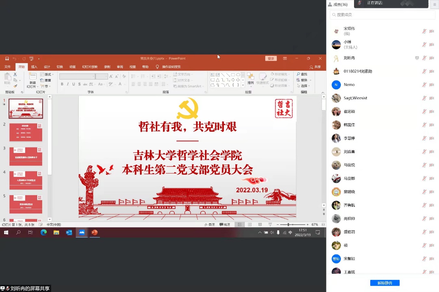Image resolution: width=439 pixels, height=292 pixels.
Task: Switch to reading view in the status bar
Action: (x=259, y=224)
